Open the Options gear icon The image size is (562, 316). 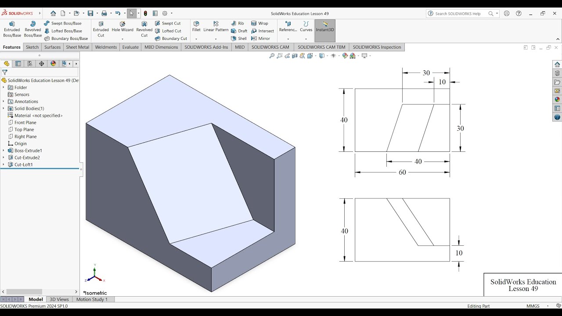coord(165,14)
